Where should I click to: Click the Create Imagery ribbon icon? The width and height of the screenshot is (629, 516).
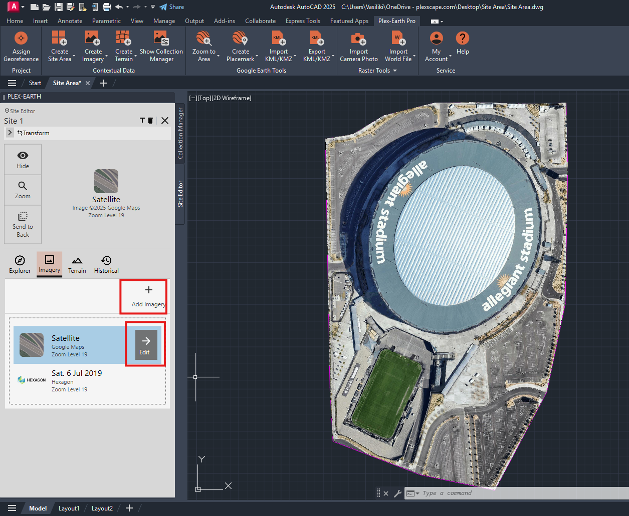[x=93, y=38]
